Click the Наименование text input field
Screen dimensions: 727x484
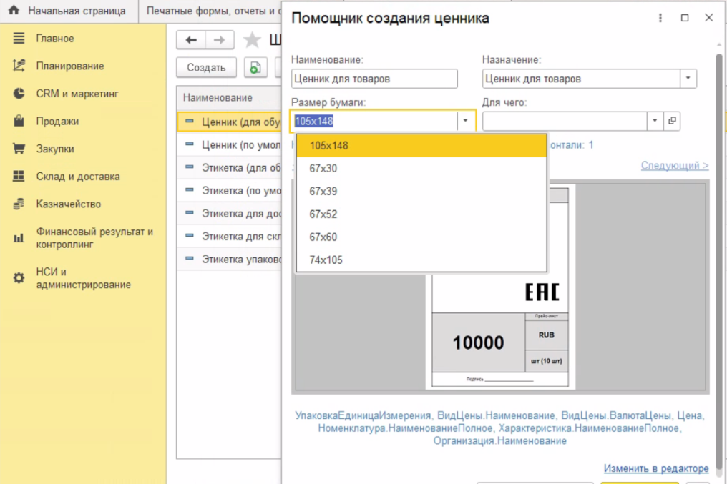(x=374, y=79)
